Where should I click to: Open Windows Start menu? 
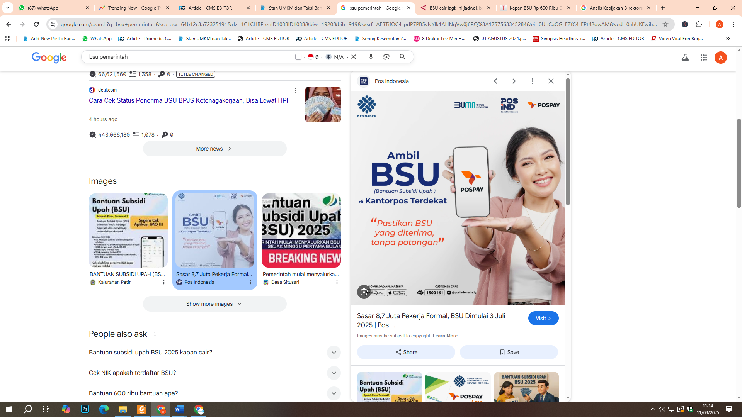pyautogui.click(x=9, y=409)
